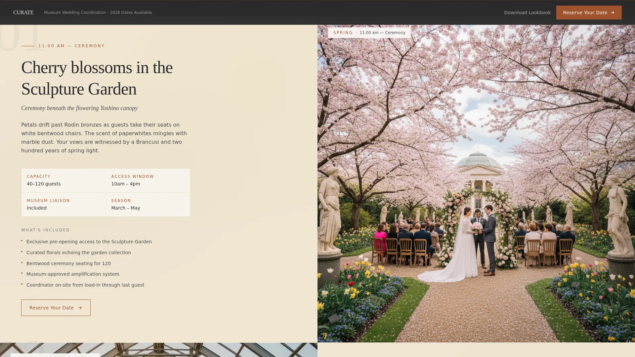Screen dimensions: 635x357
Task: Select the Museum Liaison Included cell
Action: tap(63, 205)
